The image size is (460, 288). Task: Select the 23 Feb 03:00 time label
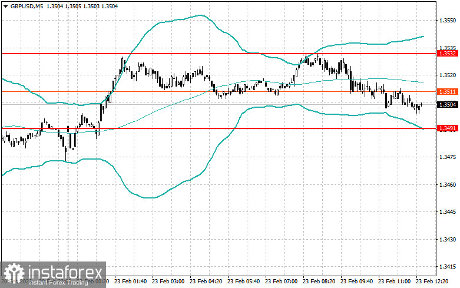[x=168, y=282]
